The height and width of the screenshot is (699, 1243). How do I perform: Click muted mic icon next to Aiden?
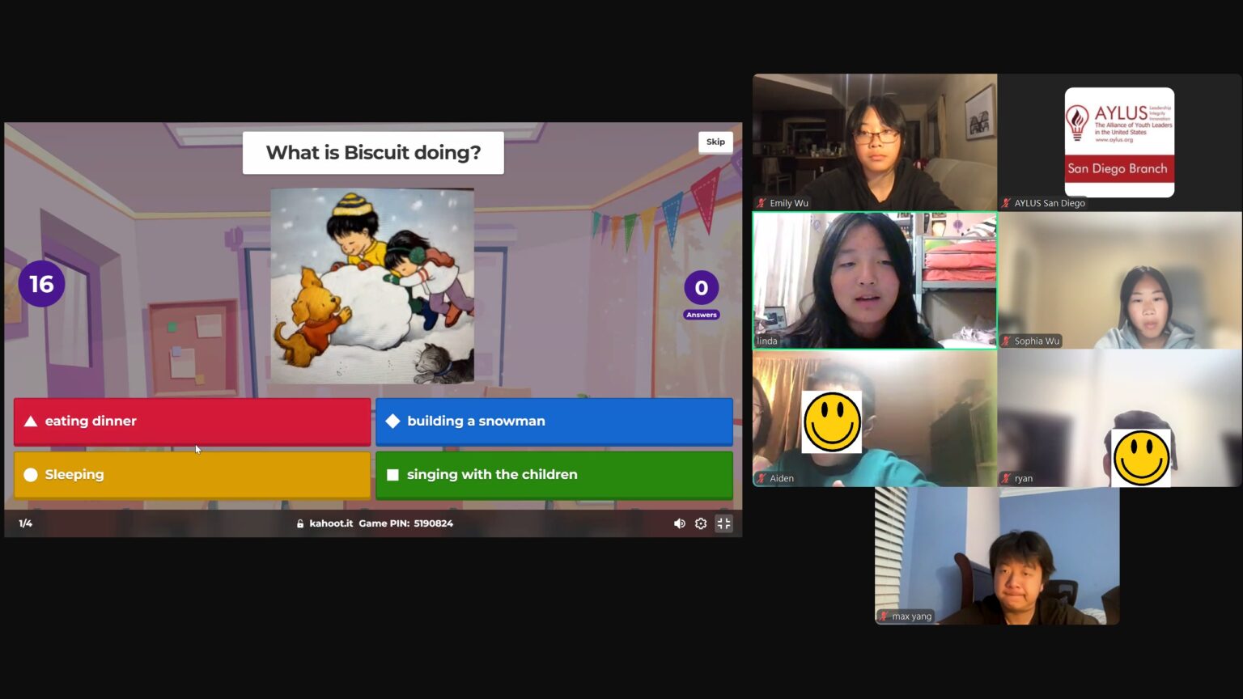tap(761, 478)
